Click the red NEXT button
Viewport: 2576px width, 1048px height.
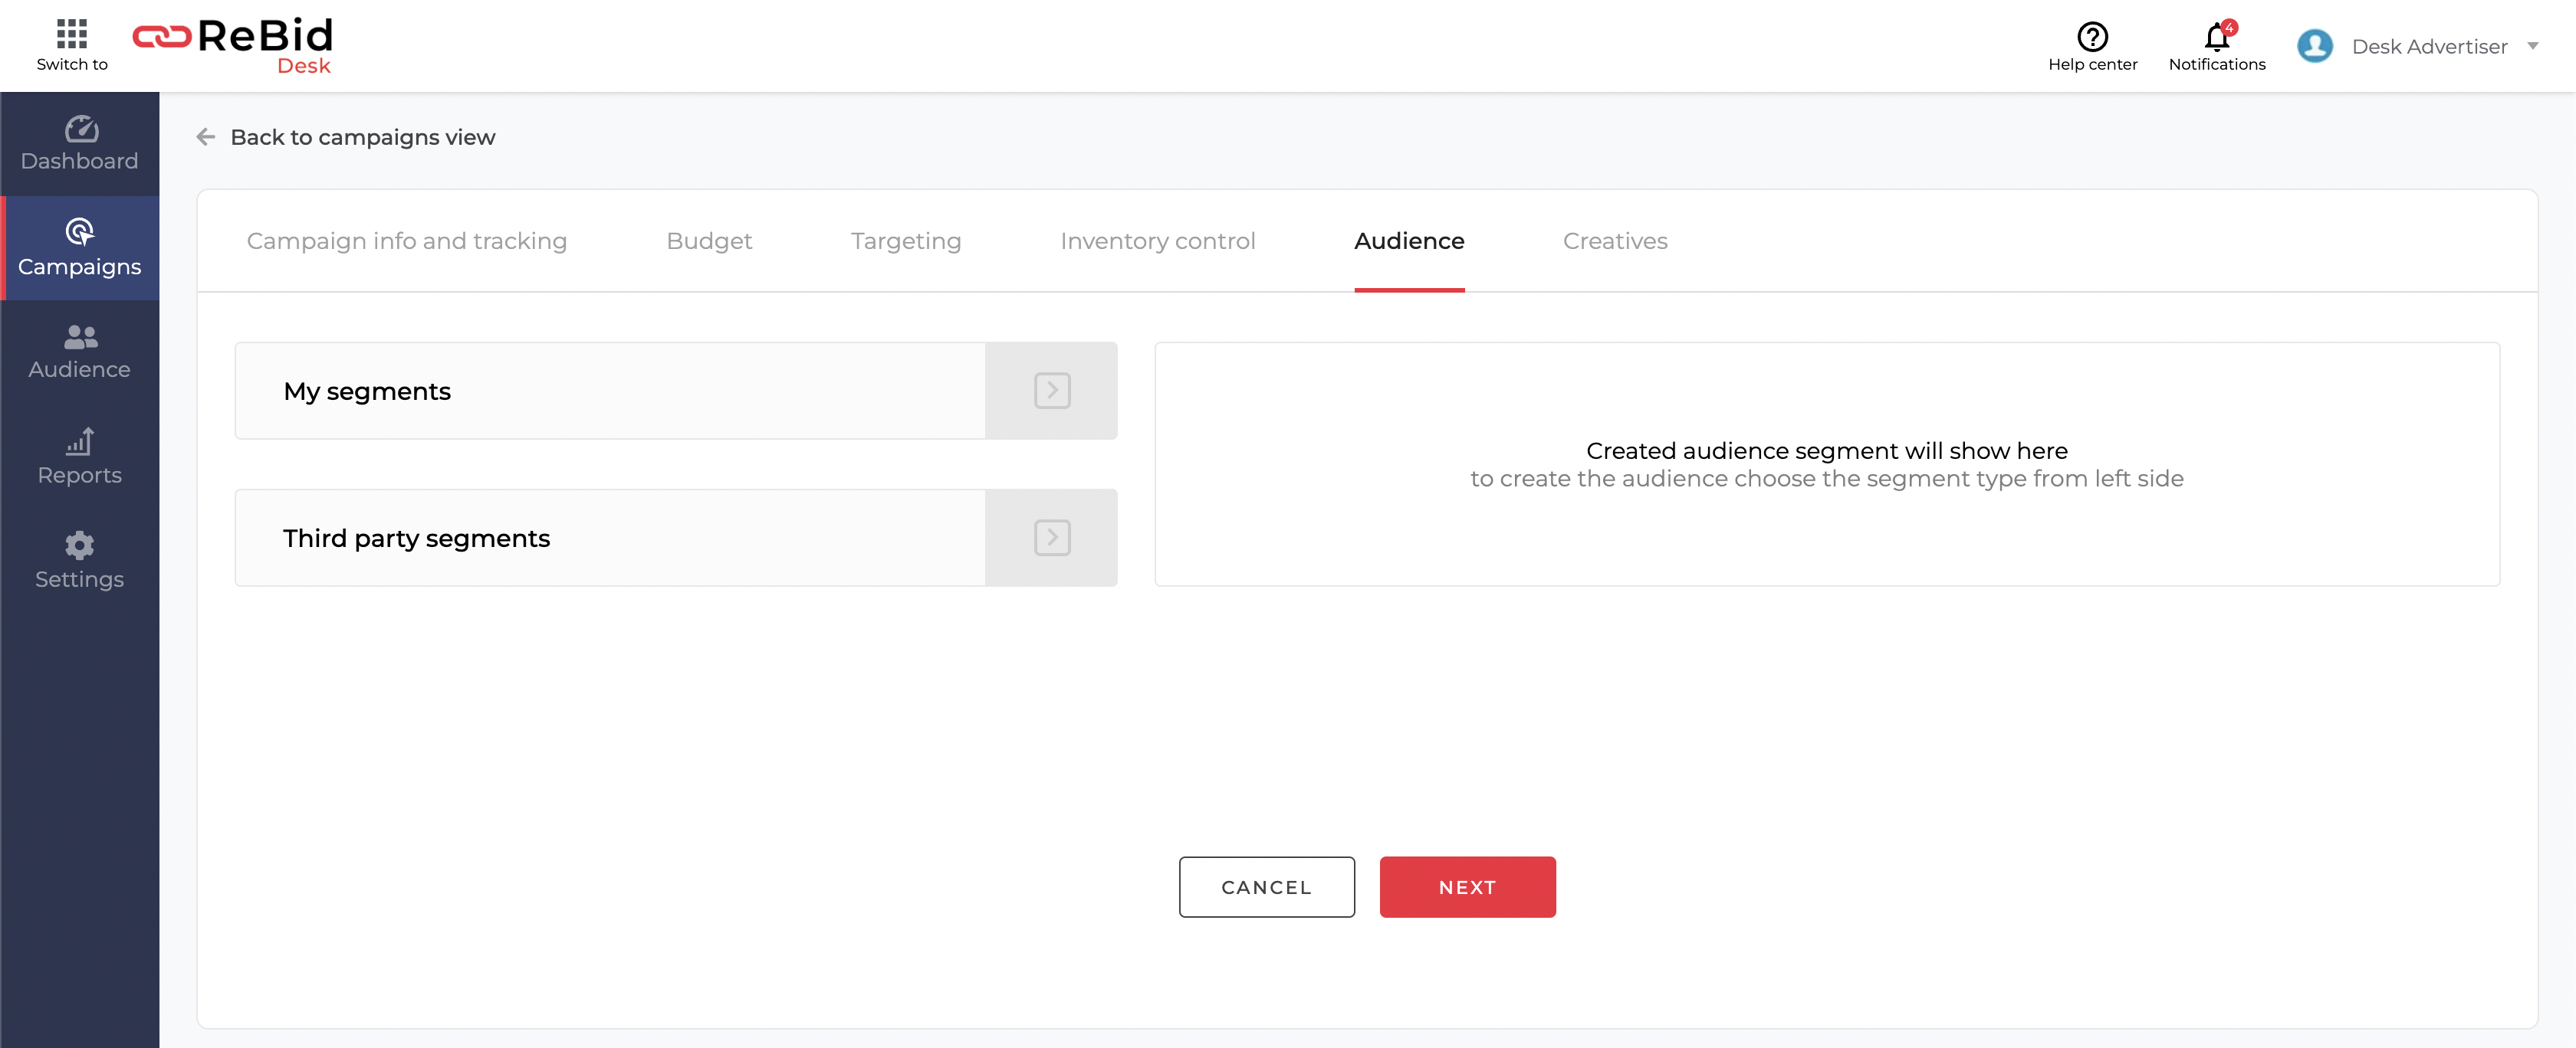tap(1467, 886)
